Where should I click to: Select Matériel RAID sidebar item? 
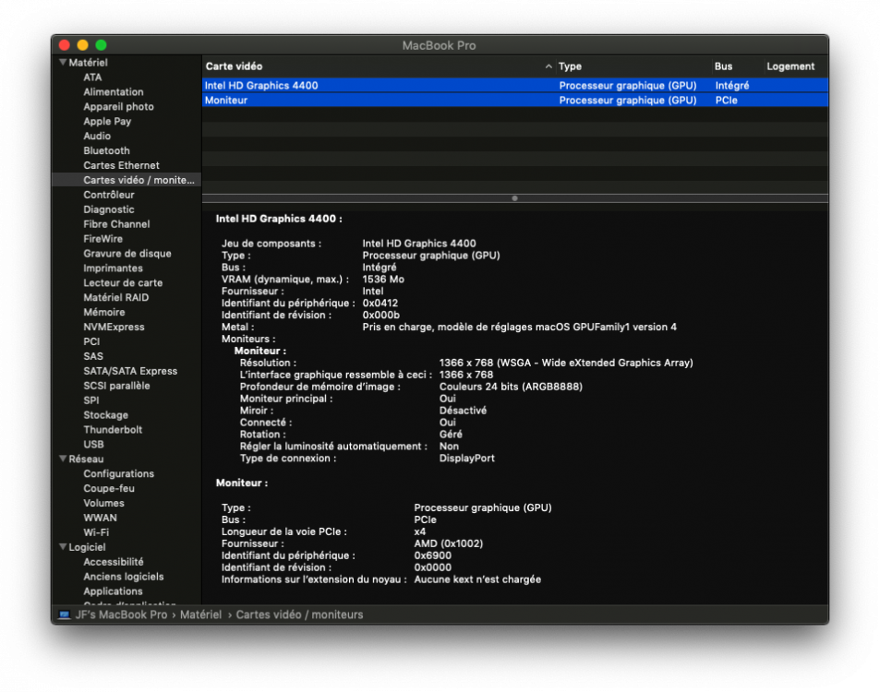116,297
